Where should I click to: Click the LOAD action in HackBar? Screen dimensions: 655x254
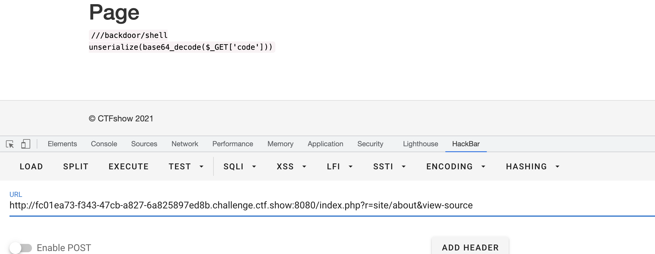click(x=31, y=166)
